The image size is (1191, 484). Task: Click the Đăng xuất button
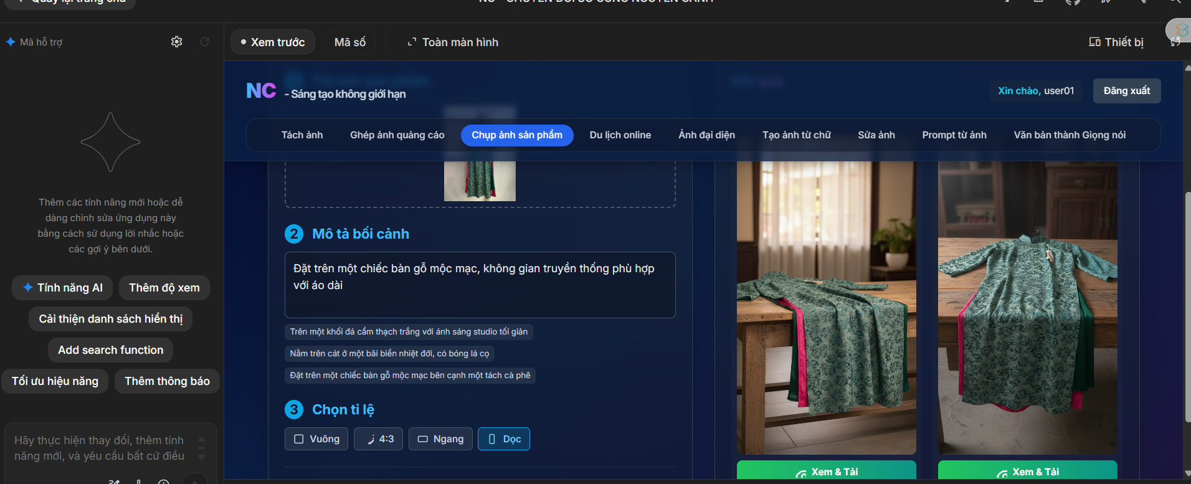(x=1126, y=91)
